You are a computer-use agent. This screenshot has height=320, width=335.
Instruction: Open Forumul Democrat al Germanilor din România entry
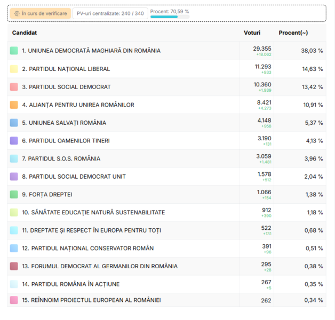coord(100,266)
